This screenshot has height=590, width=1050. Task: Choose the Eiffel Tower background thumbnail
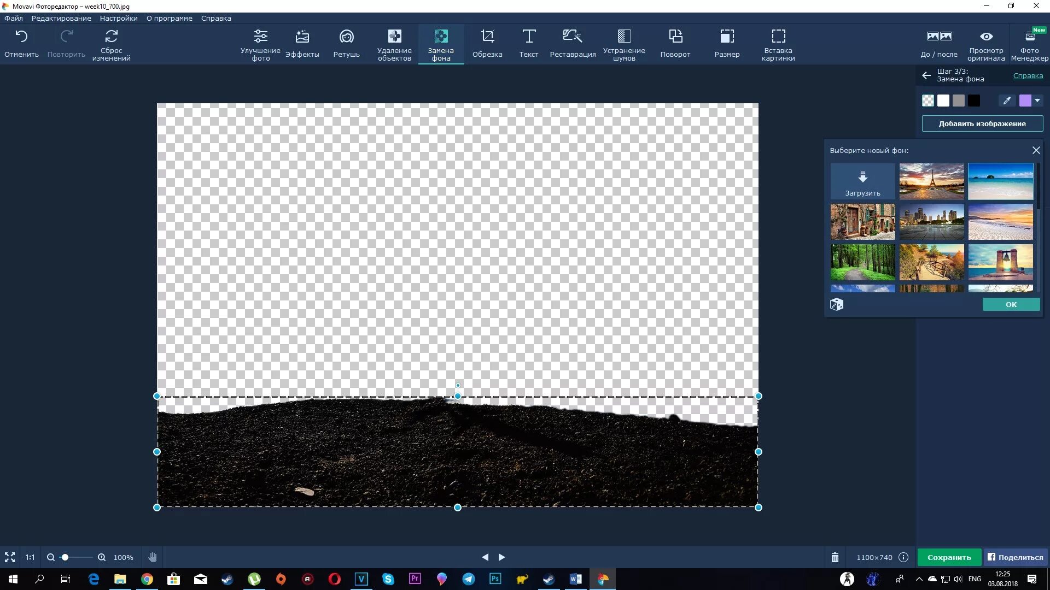click(x=931, y=181)
